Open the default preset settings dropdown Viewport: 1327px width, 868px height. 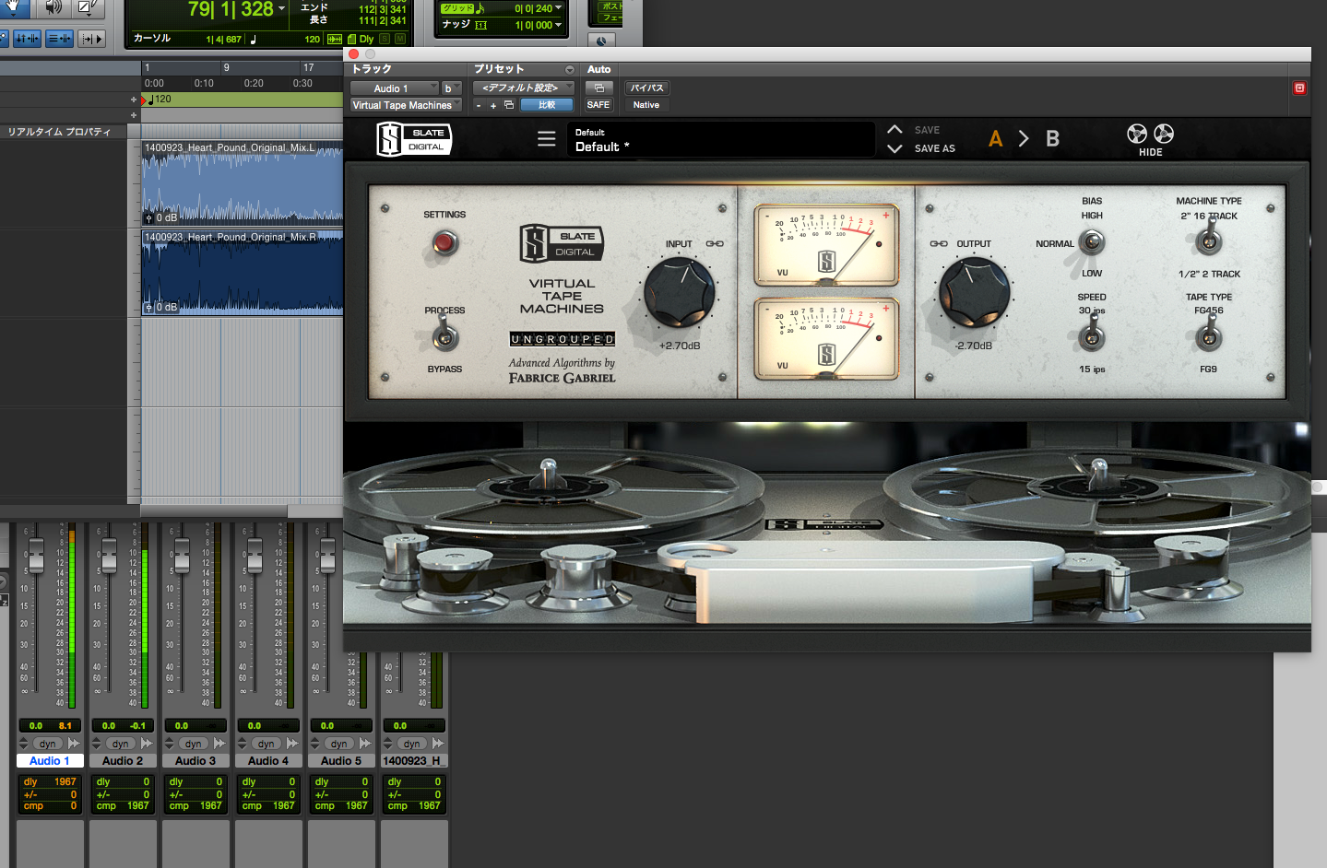point(524,88)
